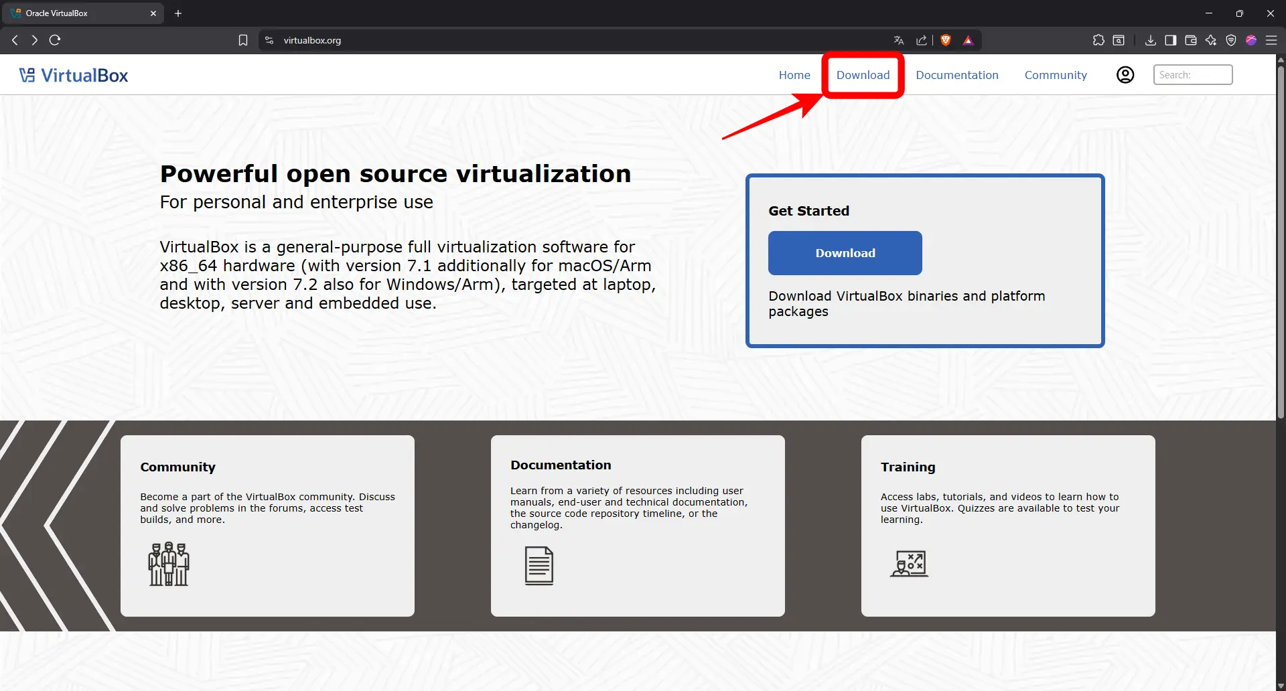1286x691 pixels.
Task: Switch to the Oracle VirtualBox tab
Action: click(80, 13)
